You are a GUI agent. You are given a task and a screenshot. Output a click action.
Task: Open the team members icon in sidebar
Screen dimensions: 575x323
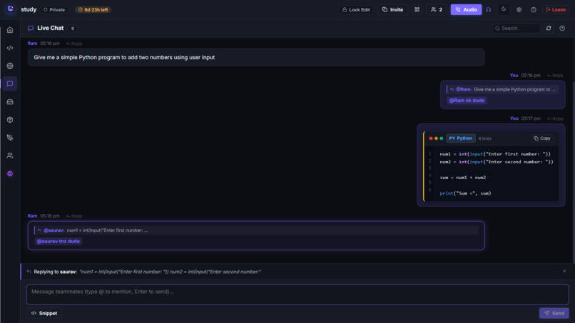(10, 156)
